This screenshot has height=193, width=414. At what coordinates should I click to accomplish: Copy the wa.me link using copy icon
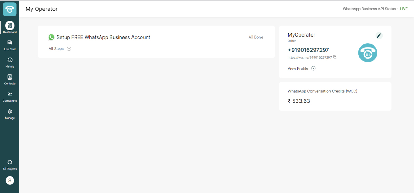click(335, 57)
